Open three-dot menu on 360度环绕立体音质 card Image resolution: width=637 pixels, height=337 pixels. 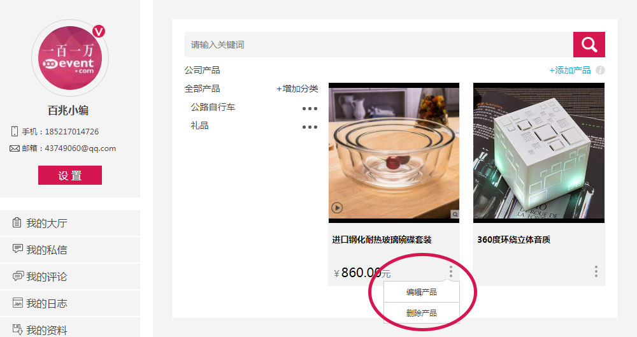pos(596,271)
